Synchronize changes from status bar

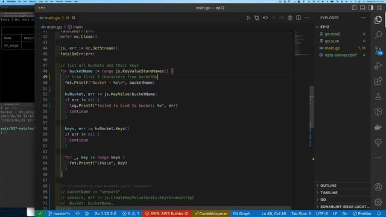click(78, 213)
